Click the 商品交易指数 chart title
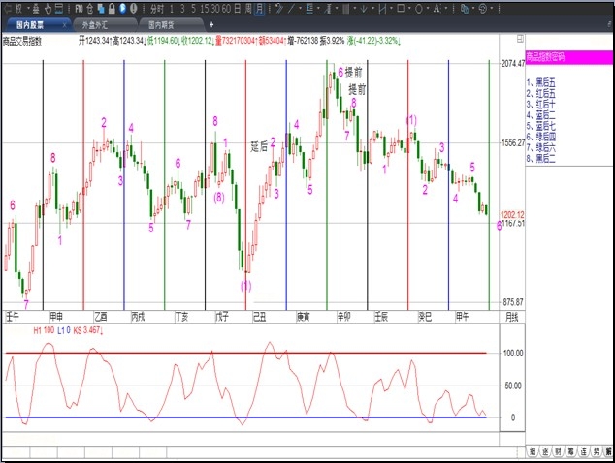This screenshot has width=615, height=463. [22, 41]
